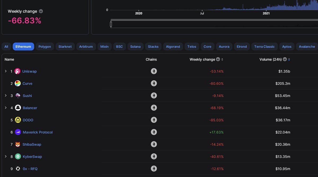Switch to the Elrond tab
The image size is (318, 177).
(242, 46)
